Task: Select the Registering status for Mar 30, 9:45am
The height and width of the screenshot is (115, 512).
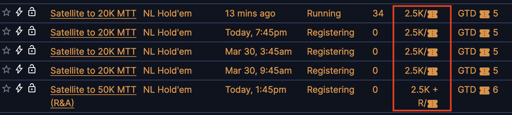Action: pos(331,71)
